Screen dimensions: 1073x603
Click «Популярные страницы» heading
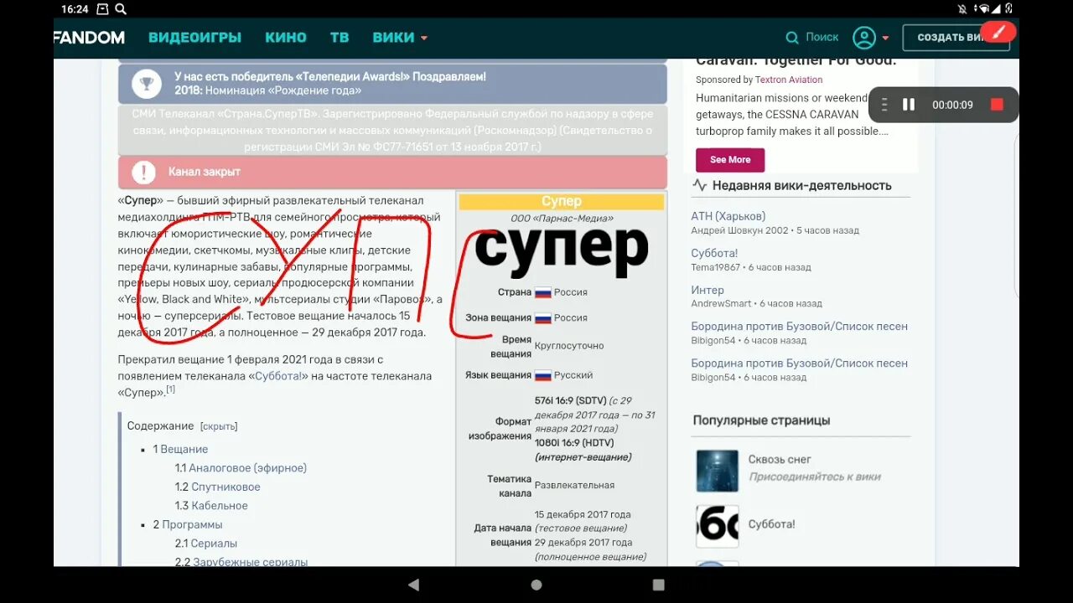[x=761, y=420]
